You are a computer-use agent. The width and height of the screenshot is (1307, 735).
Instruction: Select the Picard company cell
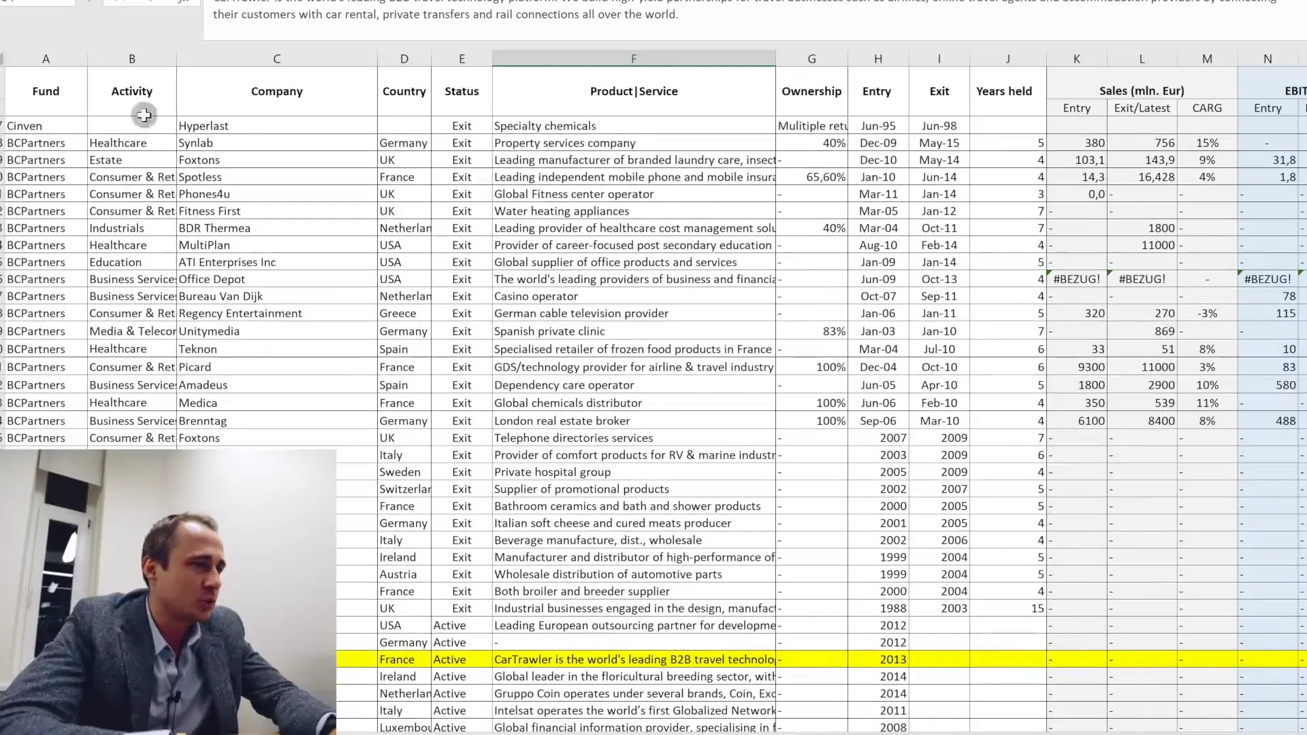pyautogui.click(x=276, y=366)
